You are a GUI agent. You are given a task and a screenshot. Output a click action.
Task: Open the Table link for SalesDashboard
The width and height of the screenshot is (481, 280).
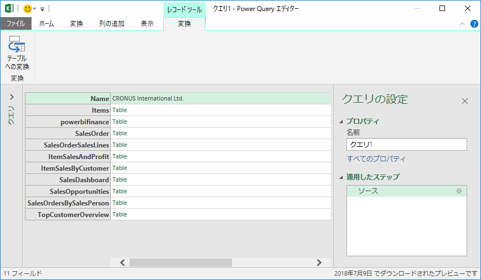(120, 180)
